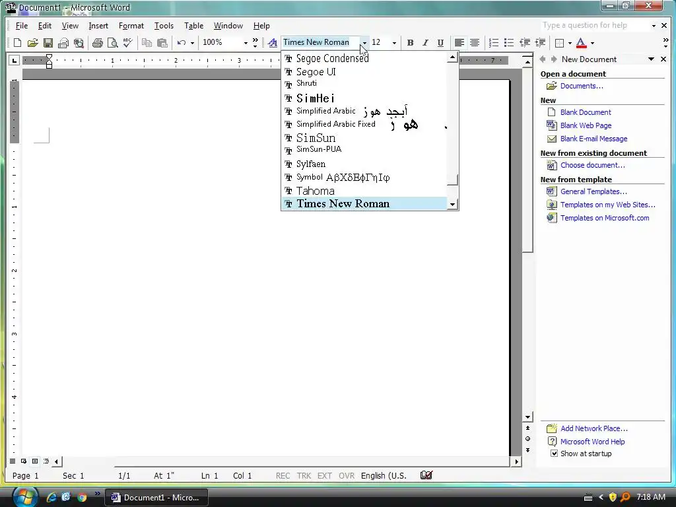This screenshot has width=676, height=507.
Task: Align text left
Action: [x=459, y=43]
